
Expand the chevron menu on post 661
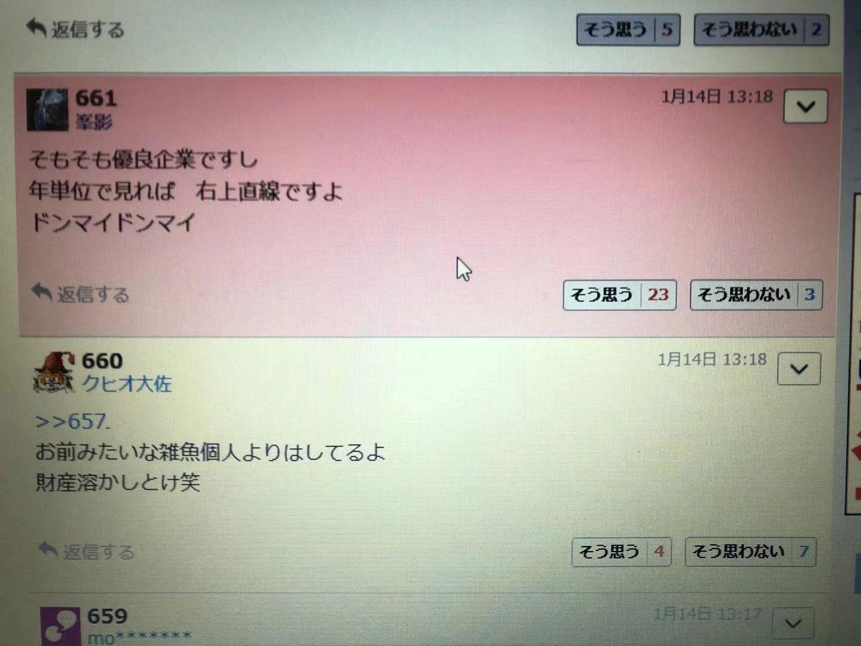point(805,106)
